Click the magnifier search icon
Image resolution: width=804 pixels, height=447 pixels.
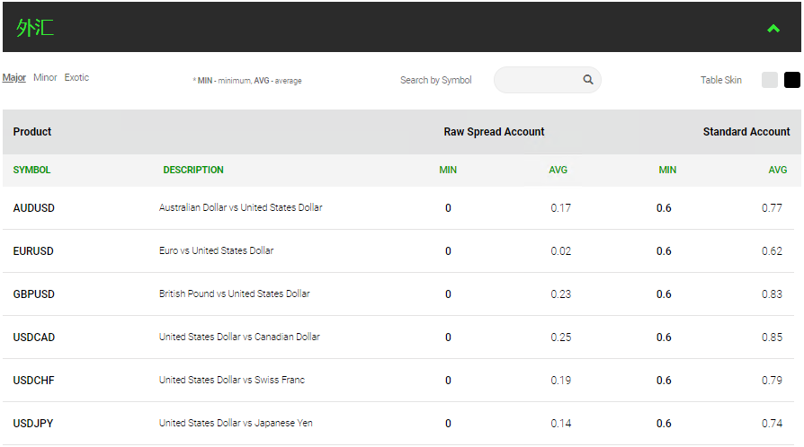click(588, 79)
